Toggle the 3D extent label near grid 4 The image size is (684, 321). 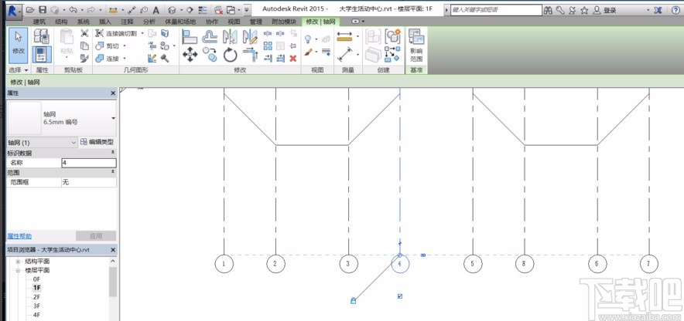[422, 255]
